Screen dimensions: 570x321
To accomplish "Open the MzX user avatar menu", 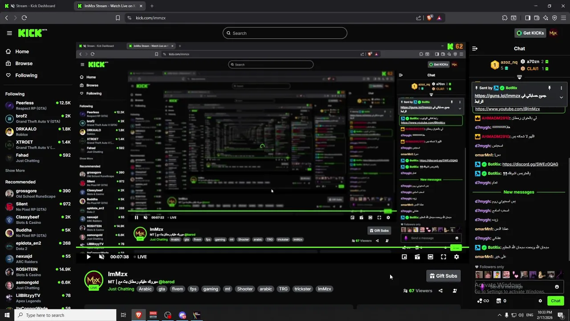I will point(553,33).
